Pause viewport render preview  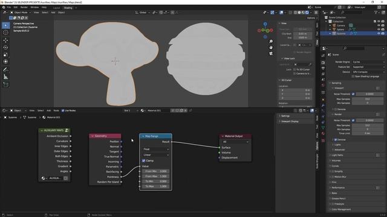pyautogui.click(x=316, y=12)
